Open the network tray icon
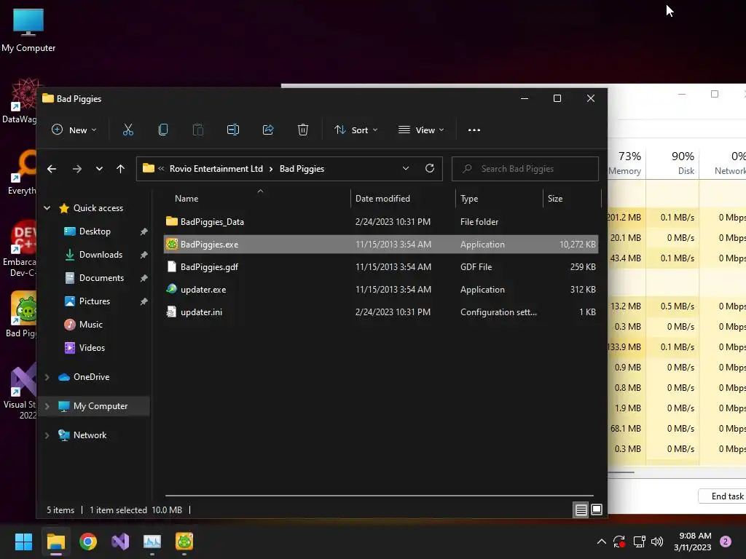The width and height of the screenshot is (746, 559). (x=639, y=542)
